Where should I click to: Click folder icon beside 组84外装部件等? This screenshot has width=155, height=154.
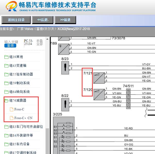[x=6, y=136]
